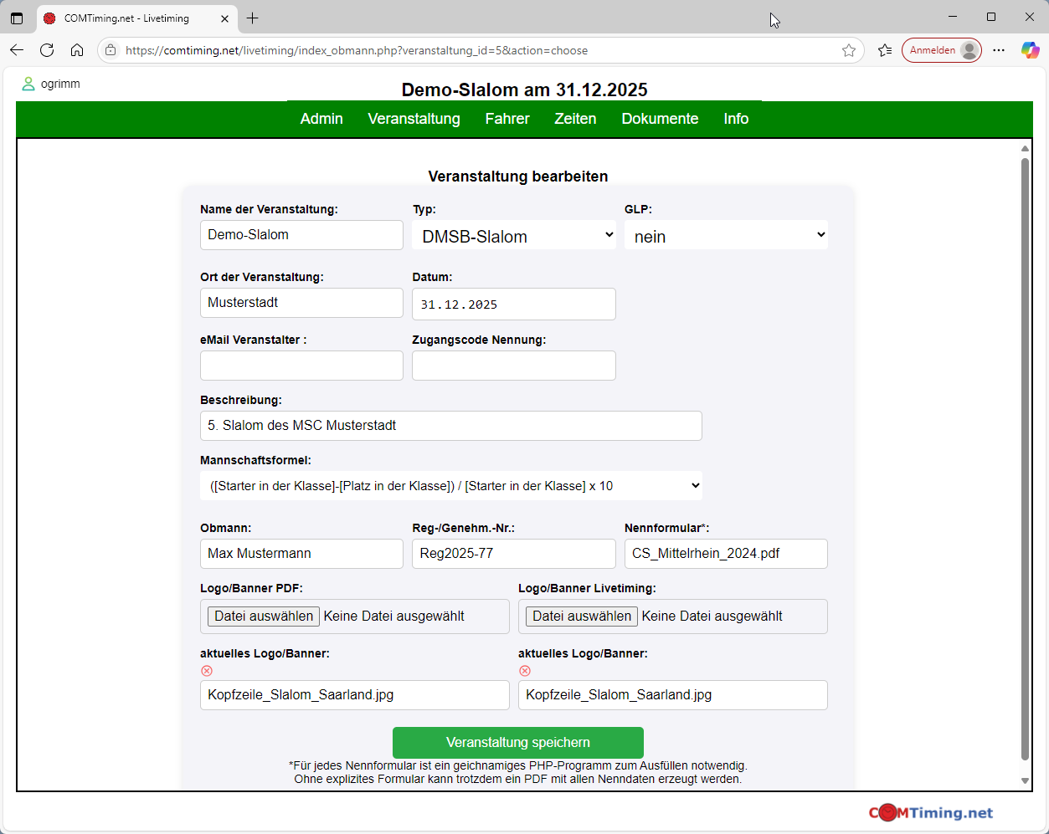This screenshot has height=834, width=1049.
Task: Click page scrollbar up arrow
Action: [x=1025, y=149]
